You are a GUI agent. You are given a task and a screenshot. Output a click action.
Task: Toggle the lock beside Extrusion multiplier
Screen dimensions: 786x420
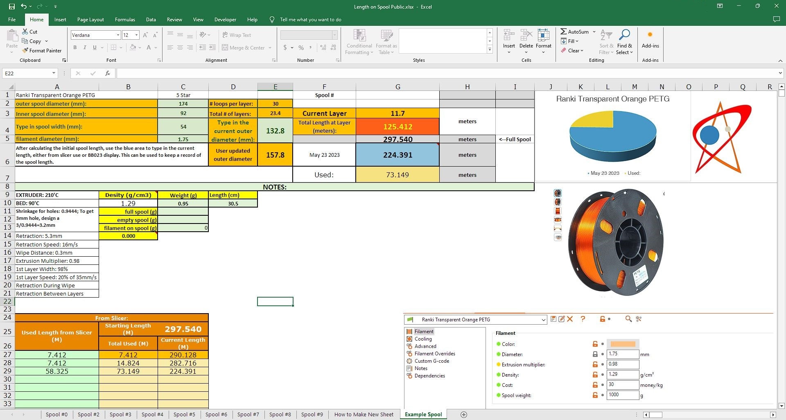[594, 364]
